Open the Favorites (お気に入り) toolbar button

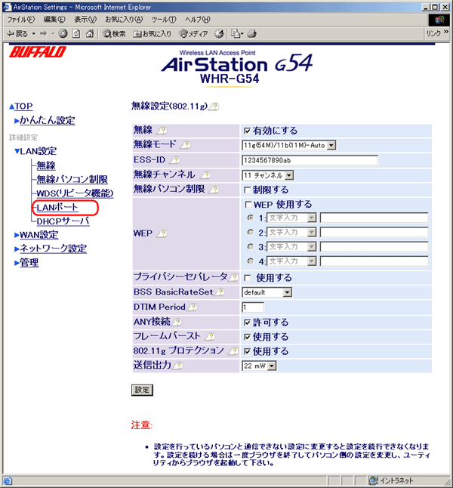coord(153,33)
